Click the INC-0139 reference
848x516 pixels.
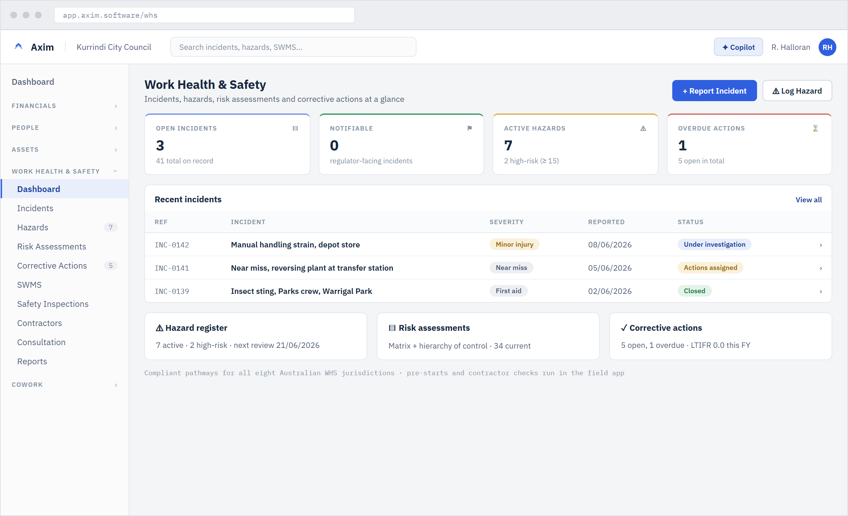(x=172, y=291)
